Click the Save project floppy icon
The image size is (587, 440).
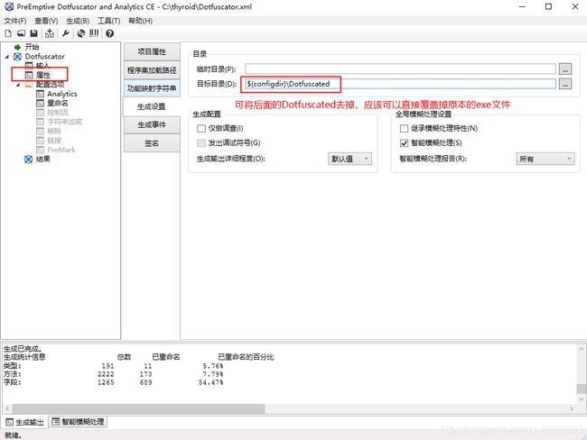click(33, 33)
